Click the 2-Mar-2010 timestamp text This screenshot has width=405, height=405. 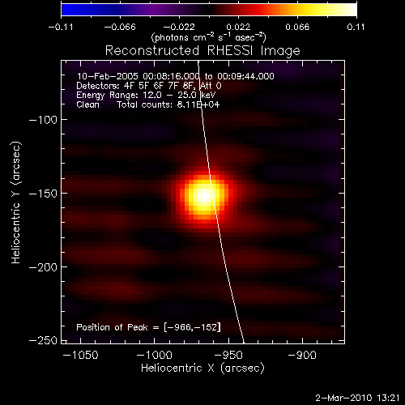pos(357,398)
